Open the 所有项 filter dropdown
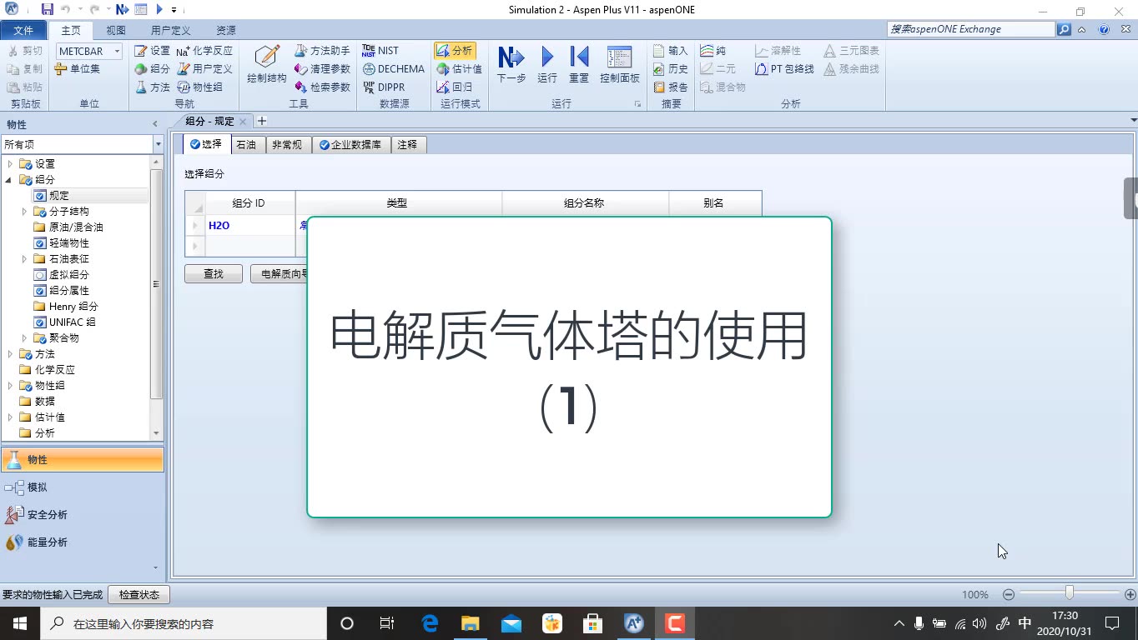The height and width of the screenshot is (640, 1138). click(x=157, y=144)
